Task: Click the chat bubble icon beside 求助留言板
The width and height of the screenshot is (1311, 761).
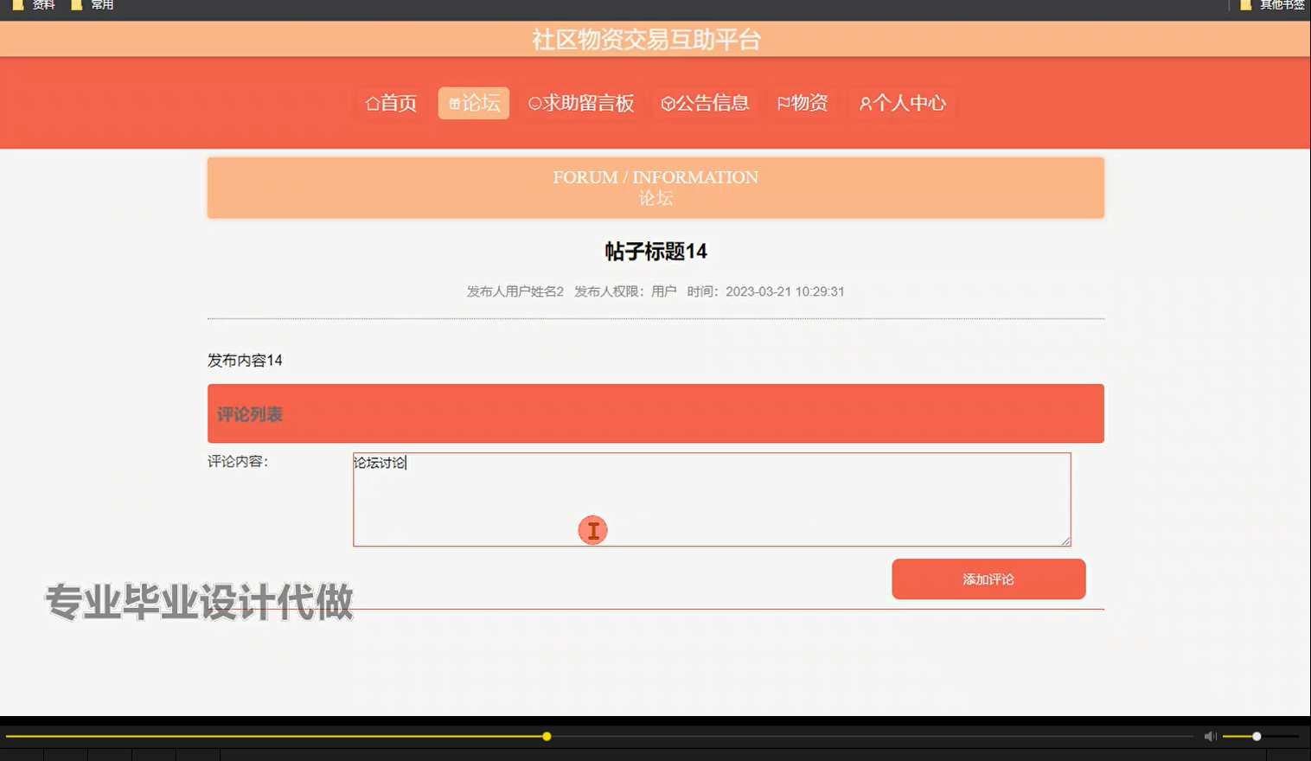Action: pos(534,103)
